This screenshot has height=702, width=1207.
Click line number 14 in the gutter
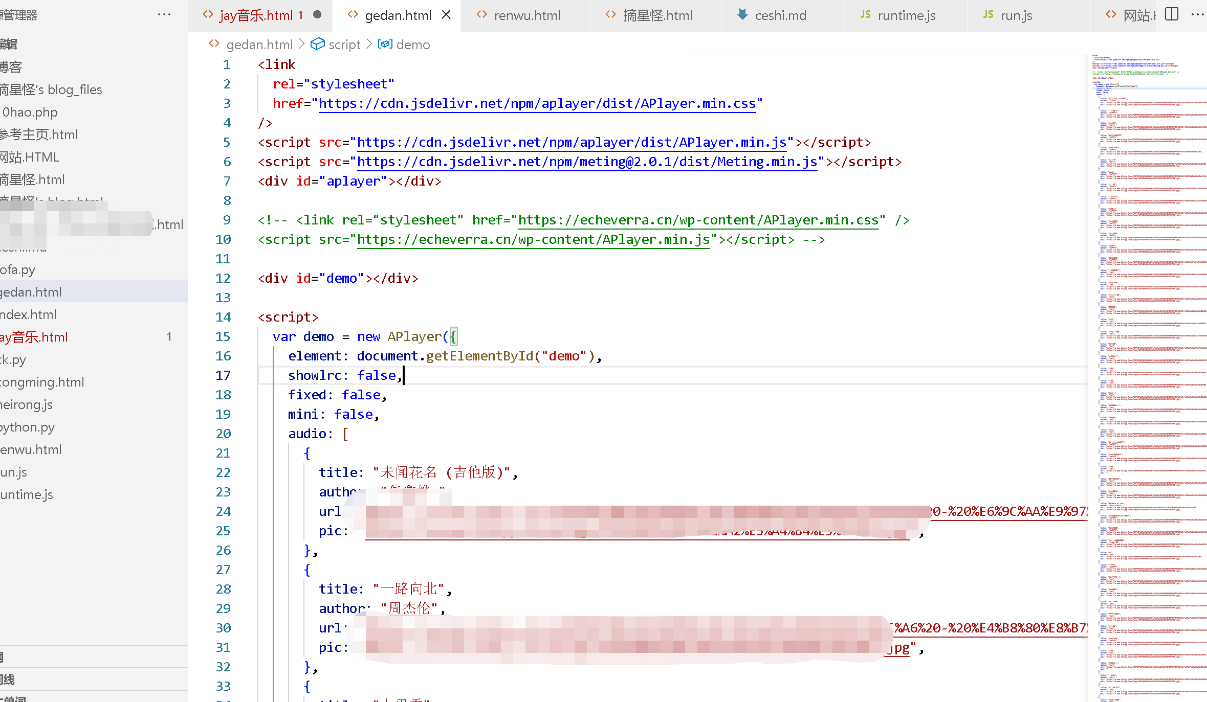[223, 317]
